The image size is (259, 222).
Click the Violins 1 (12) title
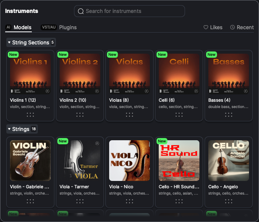(x=23, y=100)
